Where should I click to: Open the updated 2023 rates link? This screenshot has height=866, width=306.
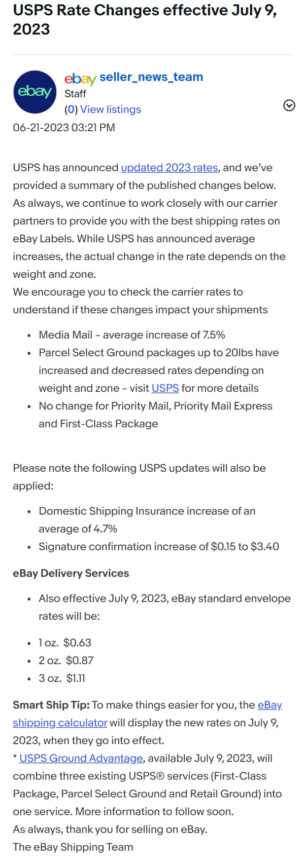click(x=170, y=168)
